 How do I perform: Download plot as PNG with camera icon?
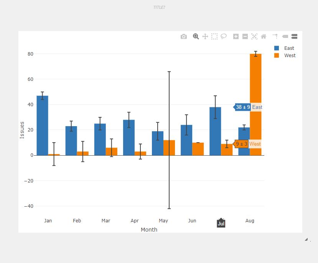184,36
